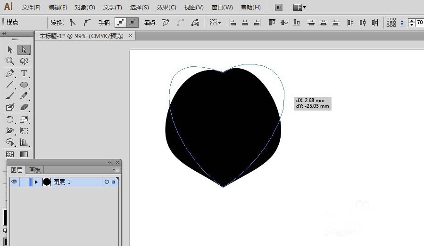Activate the Eraser tool
The image size is (424, 246).
pos(24,107)
